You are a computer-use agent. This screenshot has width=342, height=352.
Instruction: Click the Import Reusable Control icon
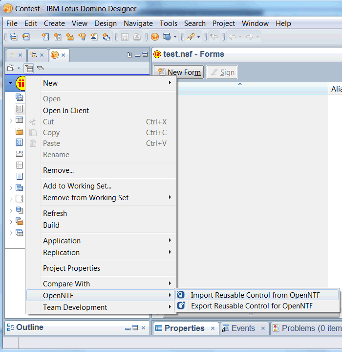(x=180, y=295)
